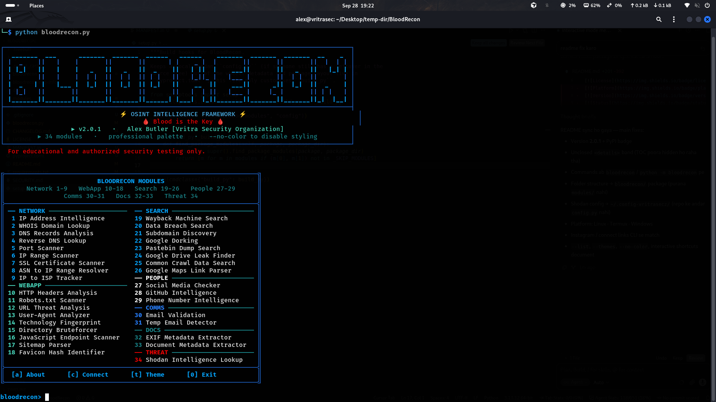Click the CPU 2% usage indicator

tap(568, 6)
